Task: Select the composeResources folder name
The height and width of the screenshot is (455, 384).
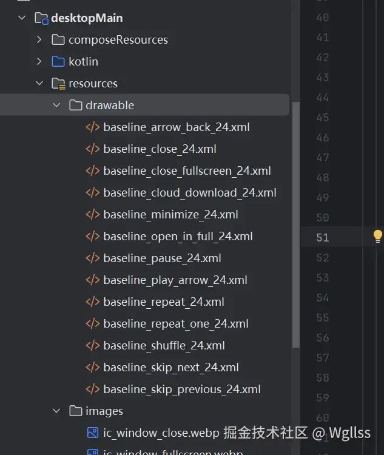Action: pyautogui.click(x=118, y=40)
